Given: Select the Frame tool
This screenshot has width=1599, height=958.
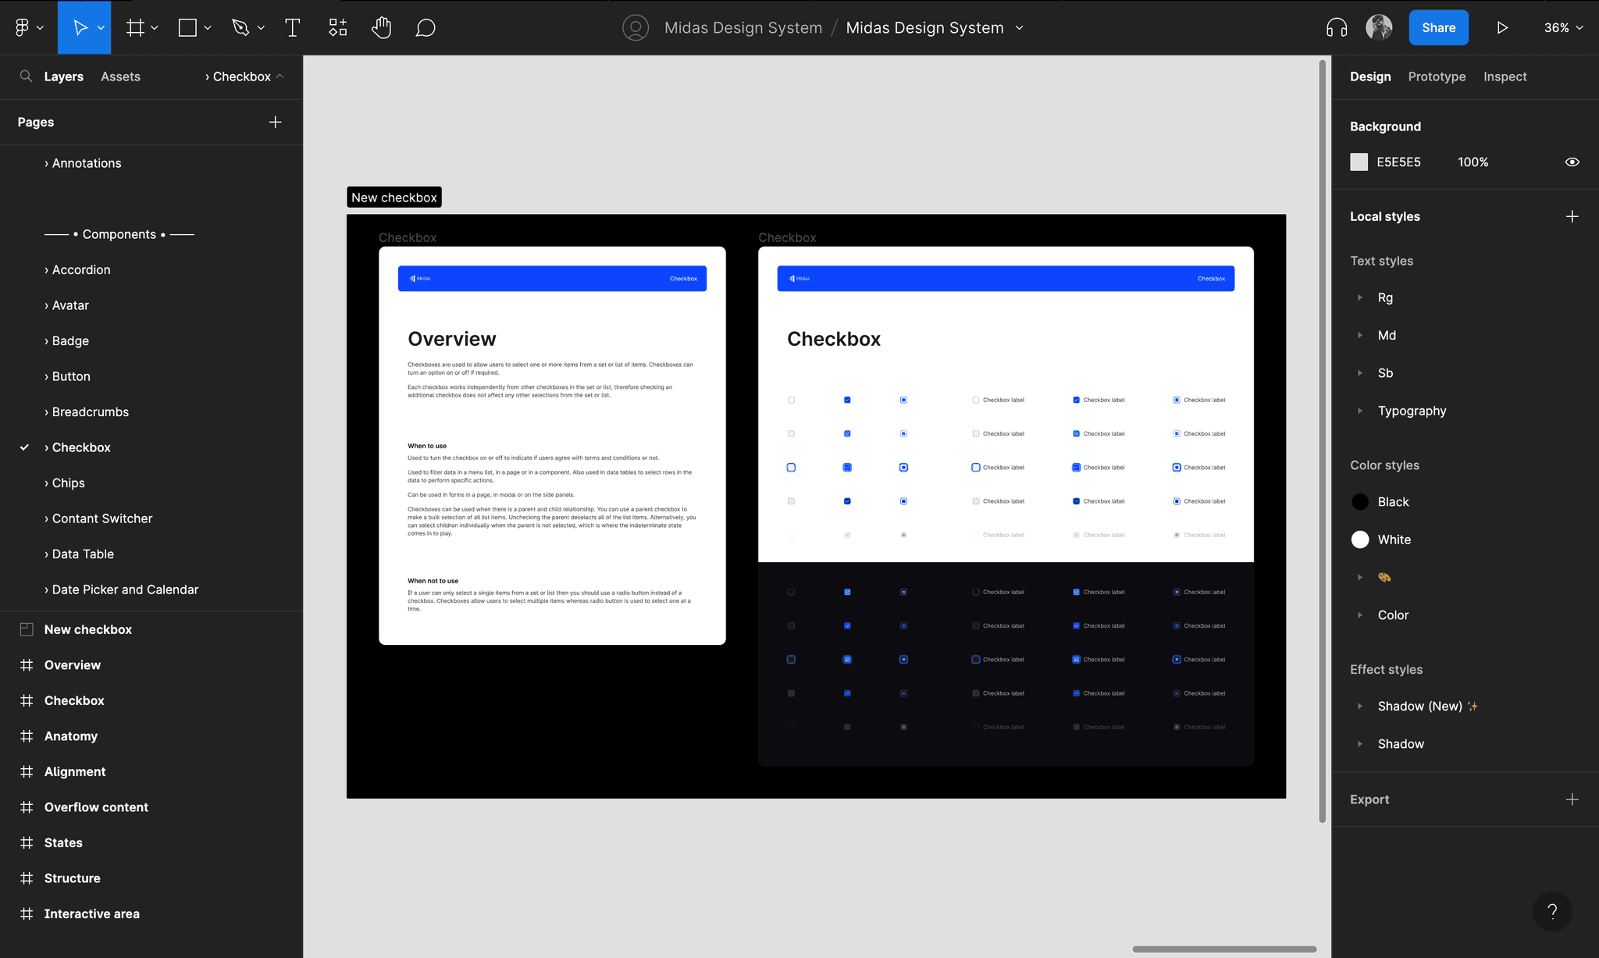Looking at the screenshot, I should coord(135,28).
